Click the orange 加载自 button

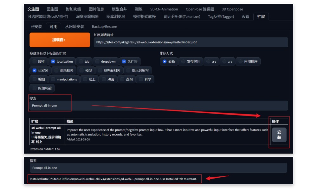tap(60, 40)
